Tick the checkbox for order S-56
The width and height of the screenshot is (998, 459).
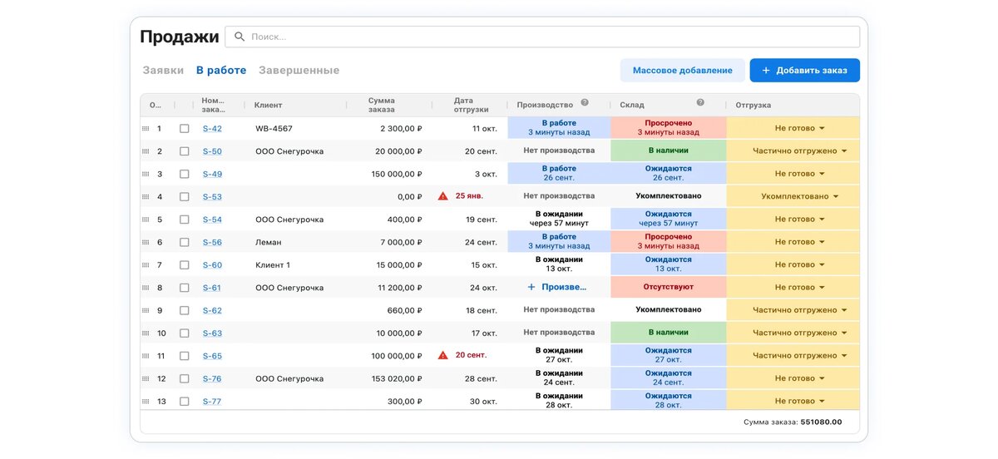(x=185, y=242)
